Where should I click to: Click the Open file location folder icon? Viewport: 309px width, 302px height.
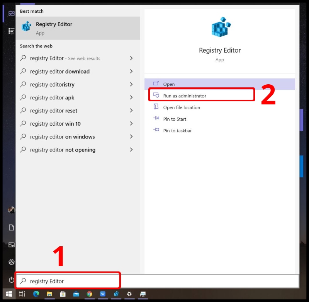tap(156, 107)
